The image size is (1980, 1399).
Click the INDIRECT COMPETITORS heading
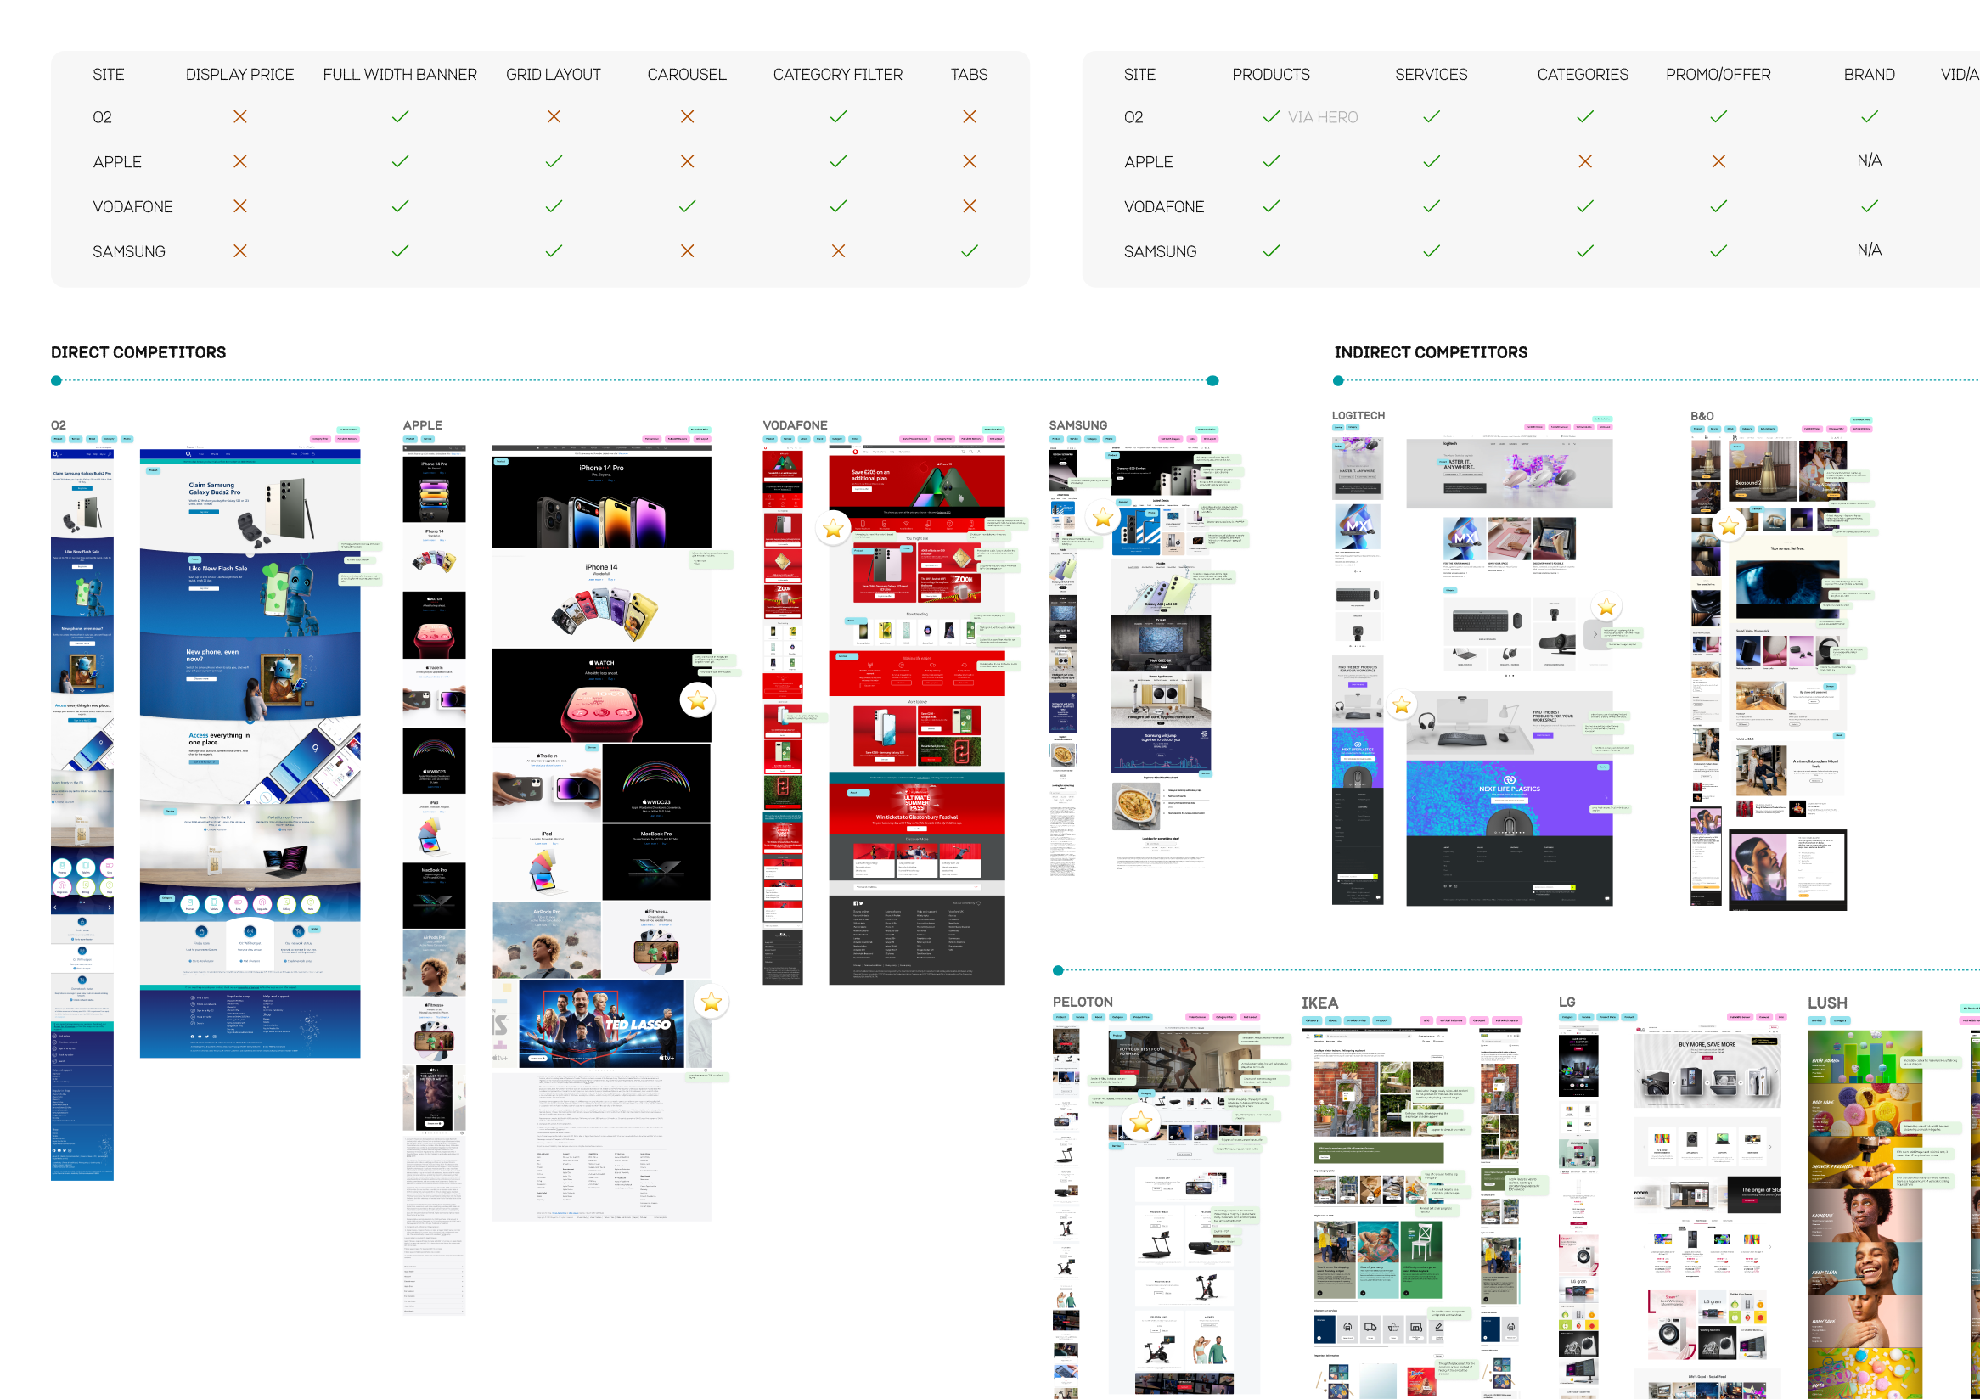[1430, 352]
